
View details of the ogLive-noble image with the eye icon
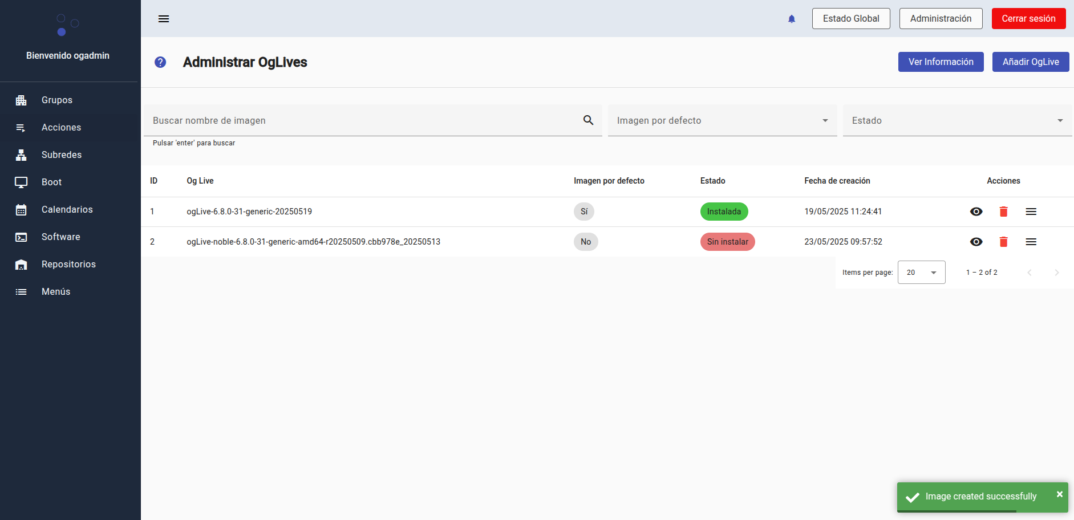click(976, 242)
